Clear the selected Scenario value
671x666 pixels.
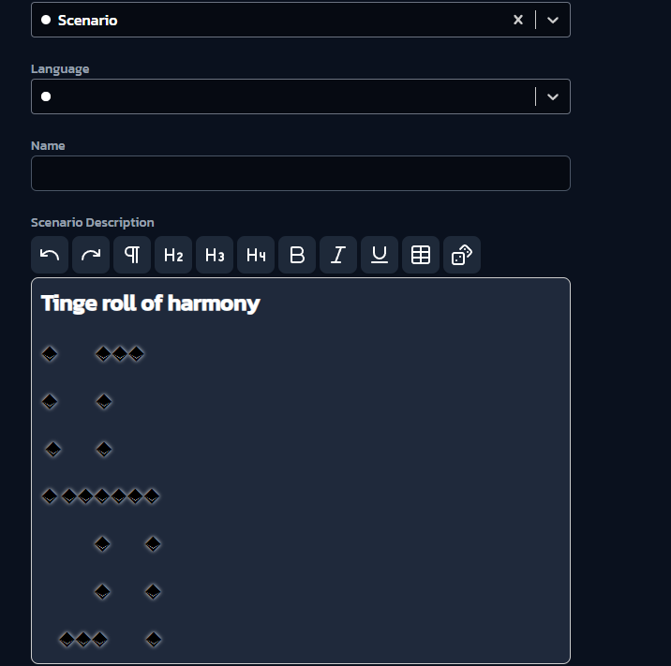click(517, 20)
